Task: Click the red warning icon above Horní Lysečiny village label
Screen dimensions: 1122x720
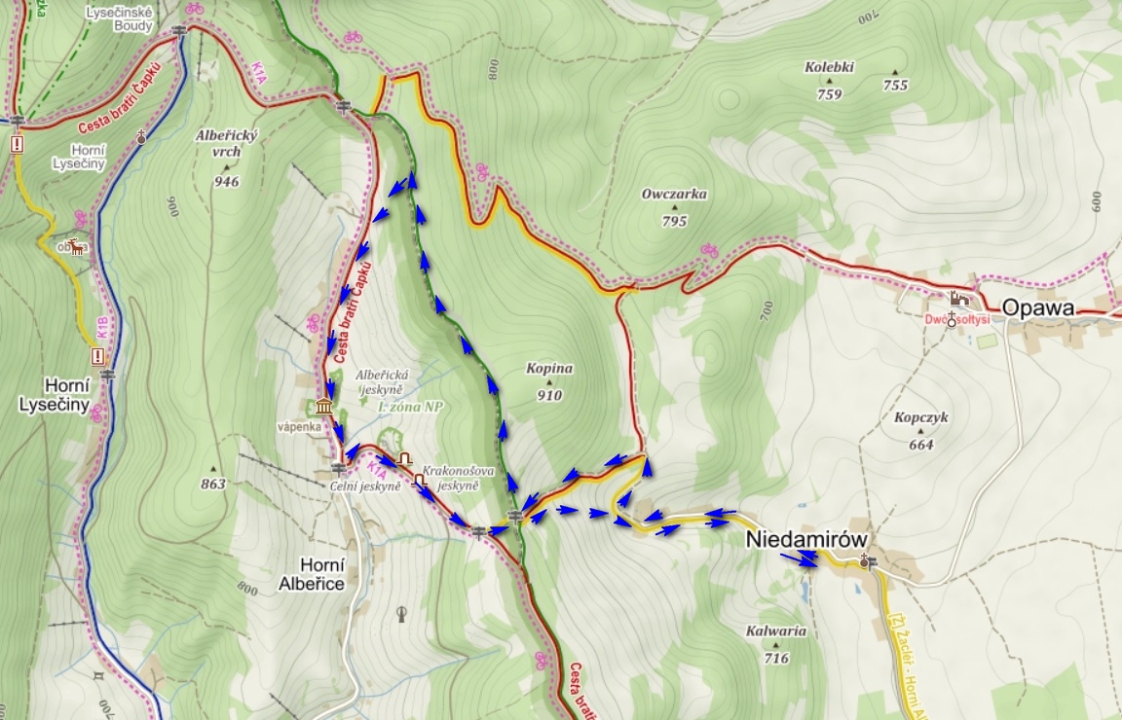Action: click(x=97, y=355)
